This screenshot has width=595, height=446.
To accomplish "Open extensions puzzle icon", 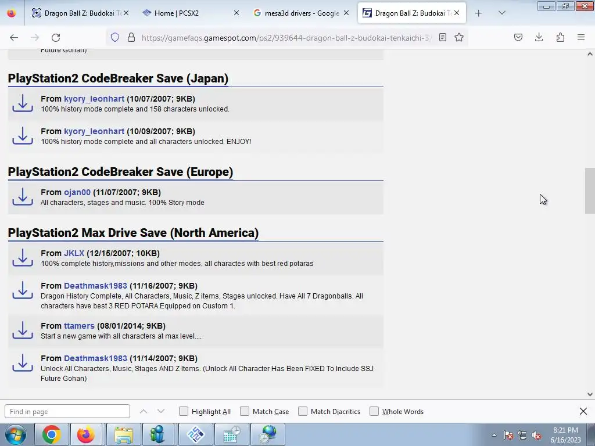I will click(x=560, y=37).
